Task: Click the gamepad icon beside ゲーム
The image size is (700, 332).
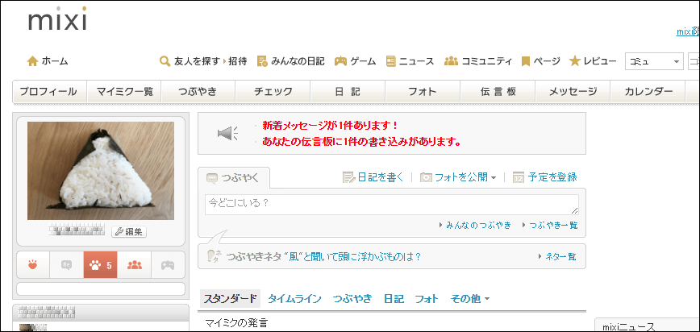Action: tap(340, 61)
